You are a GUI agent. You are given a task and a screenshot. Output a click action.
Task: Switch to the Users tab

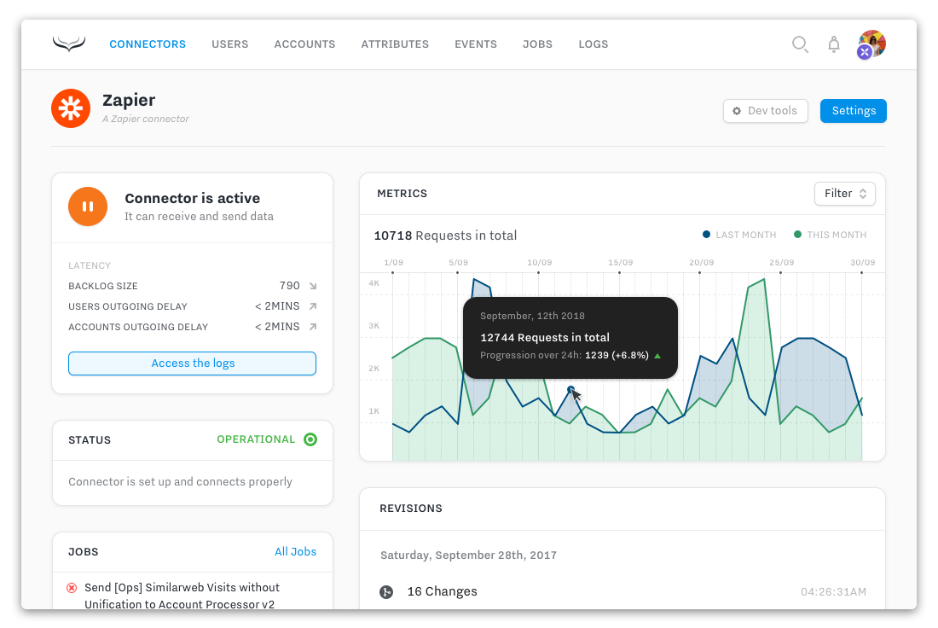tap(229, 44)
